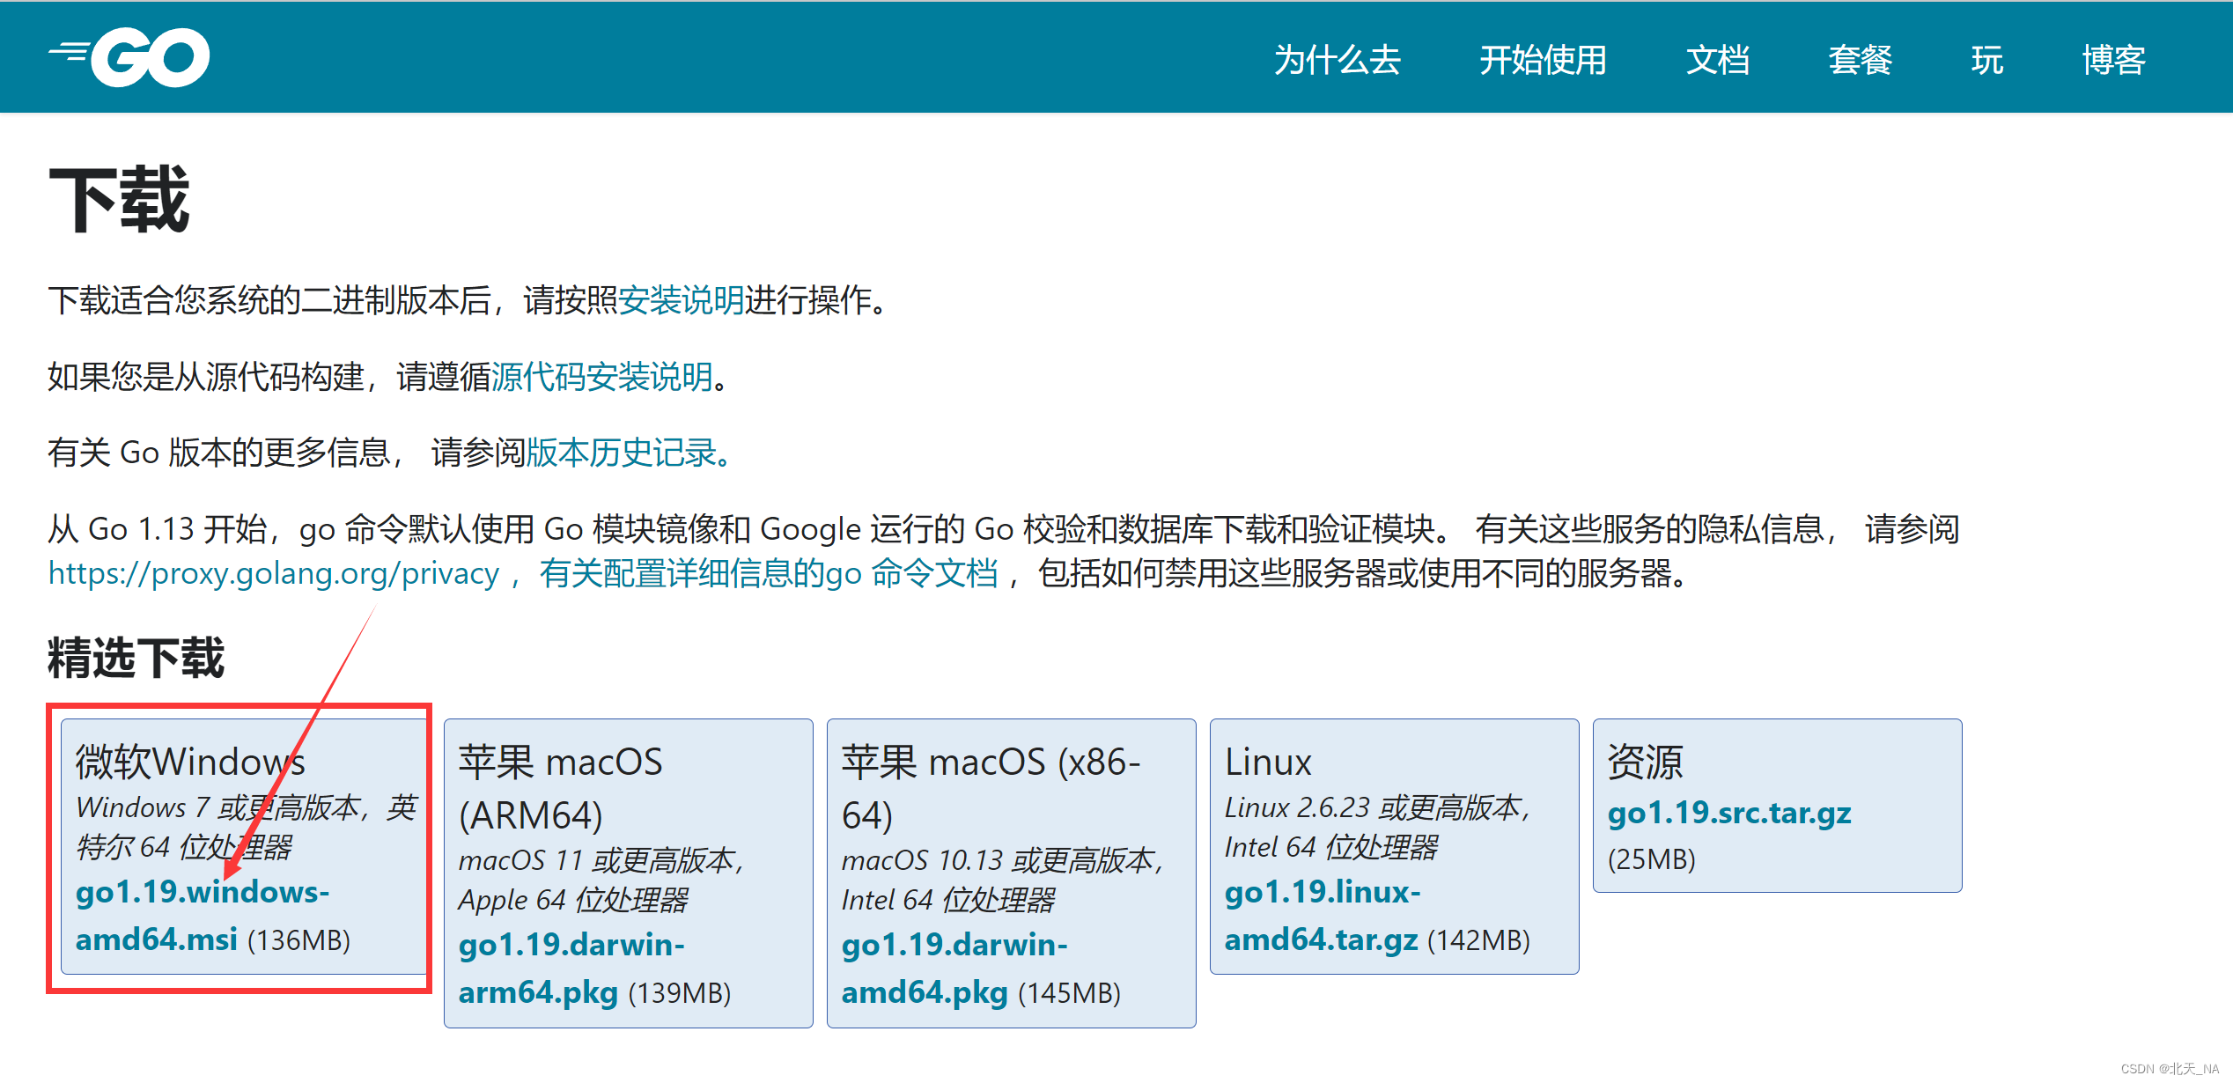The width and height of the screenshot is (2233, 1083).
Task: Click the (145MB) size label
Action: tap(1069, 993)
